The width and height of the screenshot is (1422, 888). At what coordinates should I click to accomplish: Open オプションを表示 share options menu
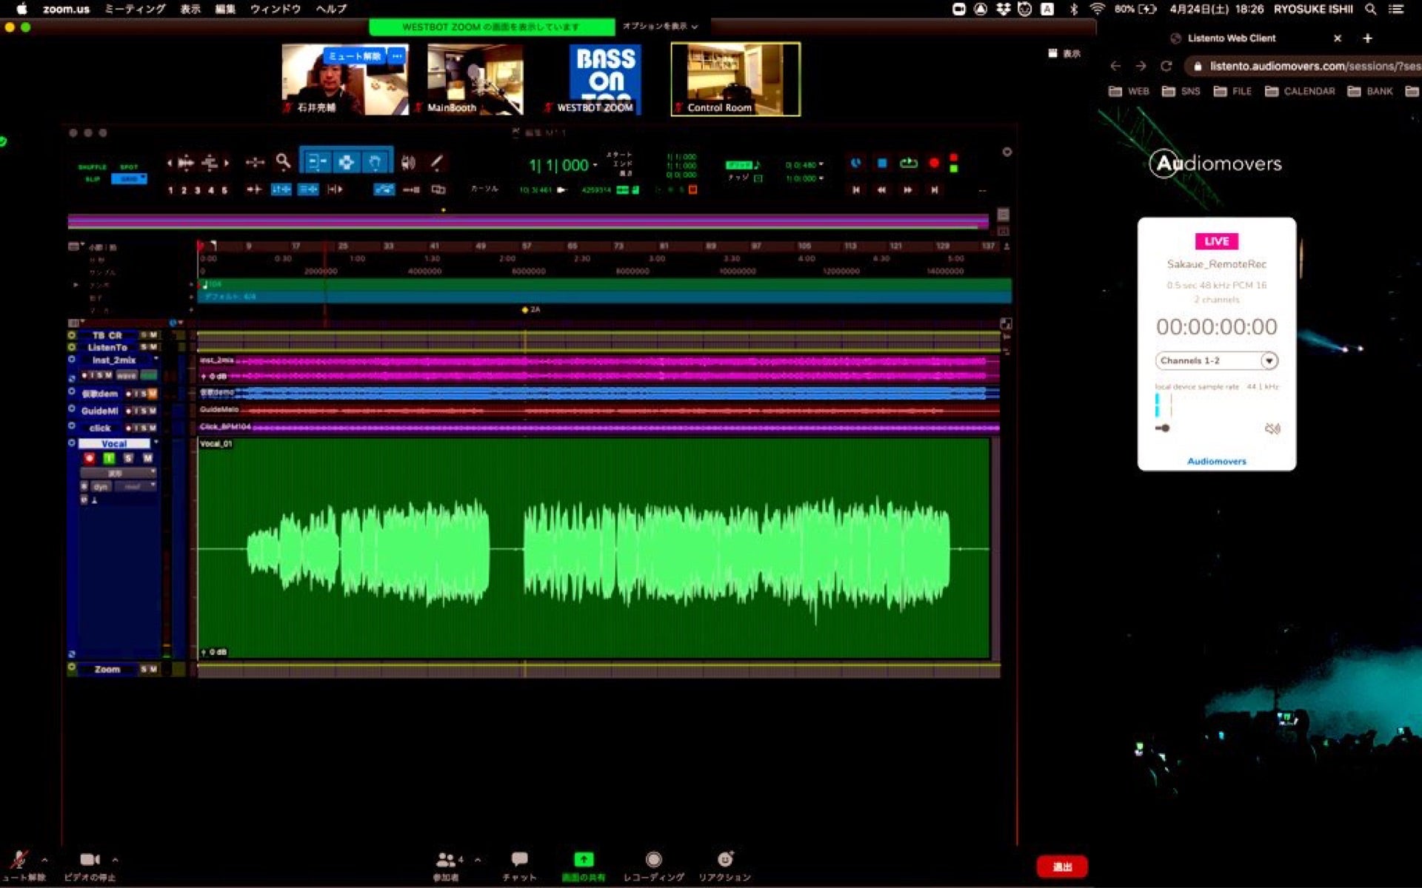point(660,26)
